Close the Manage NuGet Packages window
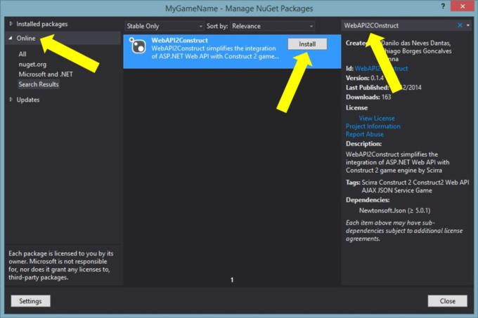 click(x=463, y=6)
